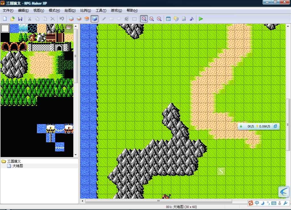Click the Paste clipboard icon
Image resolution: width=291 pixels, height=210 pixels.
(x=45, y=19)
